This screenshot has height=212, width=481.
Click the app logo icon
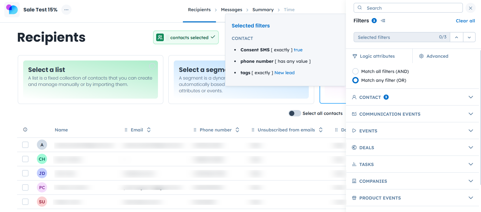click(x=12, y=10)
